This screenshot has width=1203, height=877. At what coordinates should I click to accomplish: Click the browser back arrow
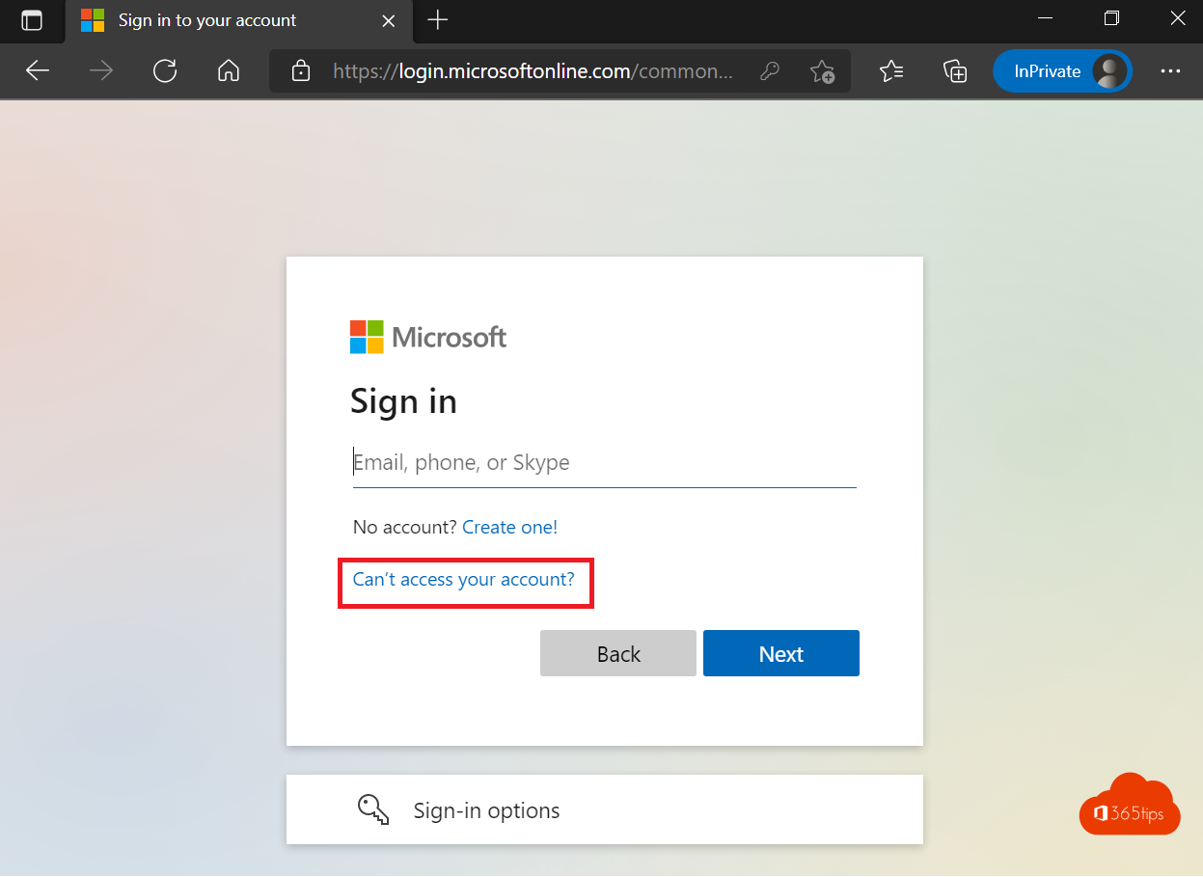(38, 70)
